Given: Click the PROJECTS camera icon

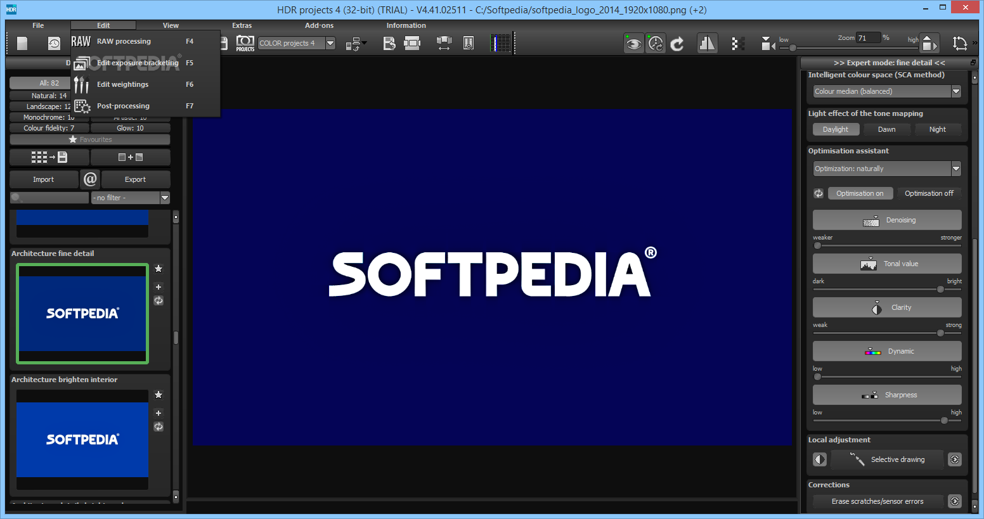Looking at the screenshot, I should (245, 43).
